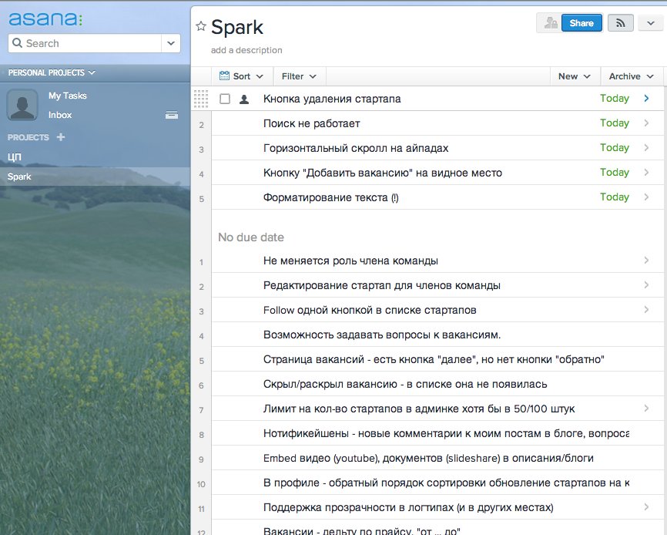Open details arrow for Follow одной кнопкой task
This screenshot has height=535, width=667.
pyautogui.click(x=646, y=309)
